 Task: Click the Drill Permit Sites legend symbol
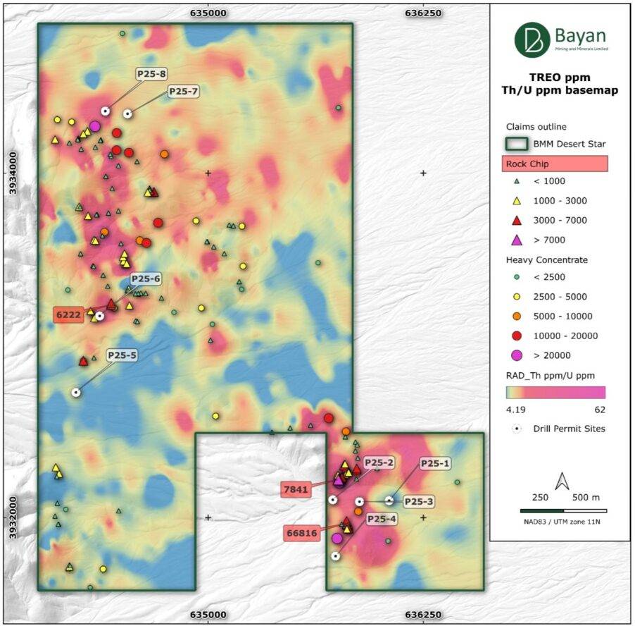click(515, 429)
